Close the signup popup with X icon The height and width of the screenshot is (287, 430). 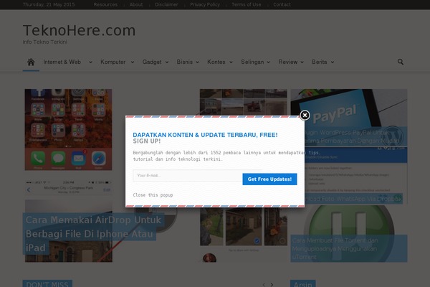click(305, 115)
